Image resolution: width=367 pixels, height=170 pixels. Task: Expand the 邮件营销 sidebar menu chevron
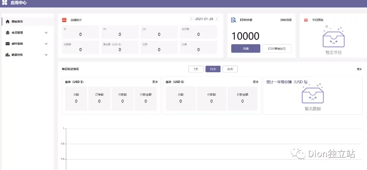pyautogui.click(x=46, y=44)
